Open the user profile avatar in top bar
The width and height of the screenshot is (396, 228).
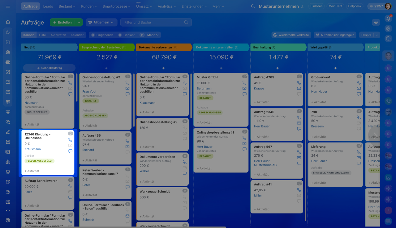389,6
